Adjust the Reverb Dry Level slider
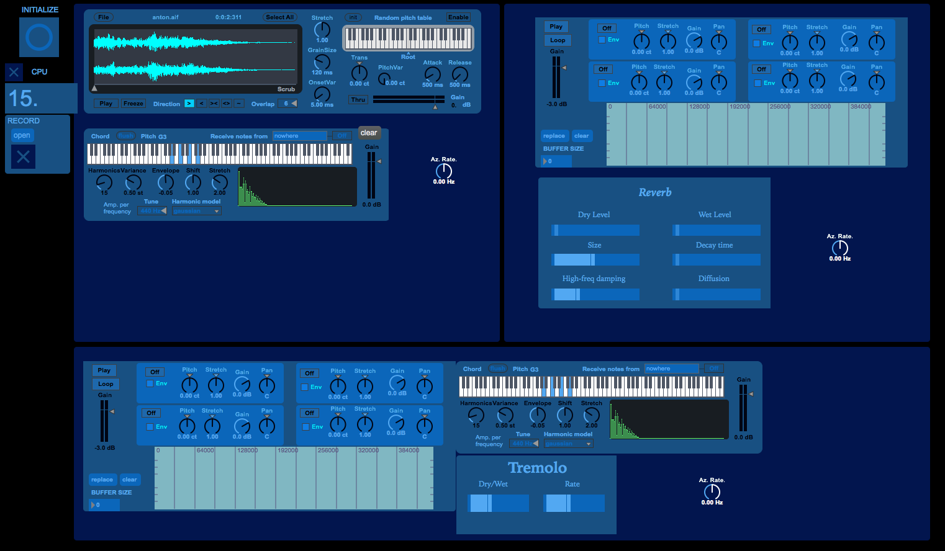945x551 pixels. click(595, 230)
